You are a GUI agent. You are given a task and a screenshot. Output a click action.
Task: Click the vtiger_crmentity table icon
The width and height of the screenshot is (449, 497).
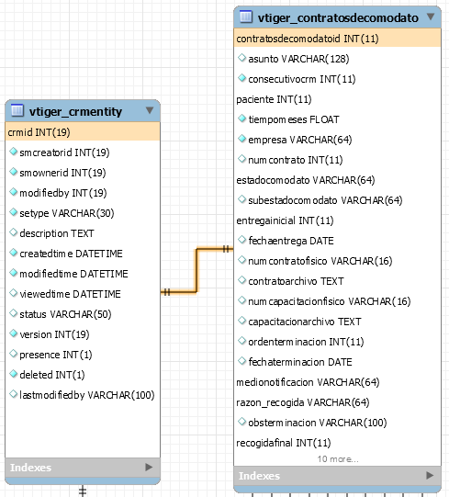point(17,110)
